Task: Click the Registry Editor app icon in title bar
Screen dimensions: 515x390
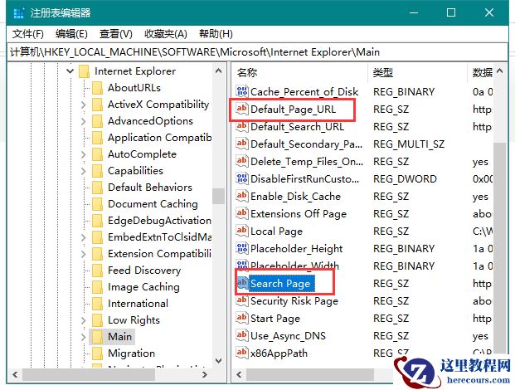Action: (19, 12)
